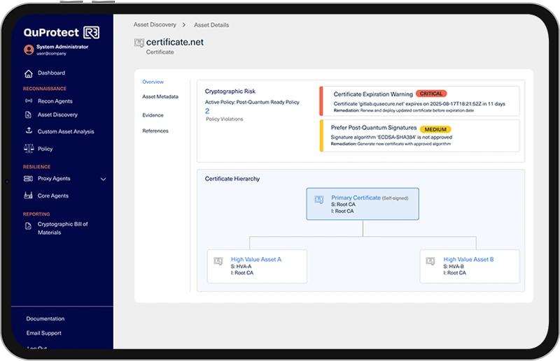Switch to Asset Metadata tab
Viewport: 560px width, 361px height.
point(160,97)
